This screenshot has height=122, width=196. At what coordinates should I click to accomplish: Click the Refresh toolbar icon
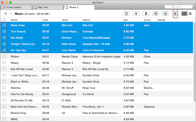[126, 14]
